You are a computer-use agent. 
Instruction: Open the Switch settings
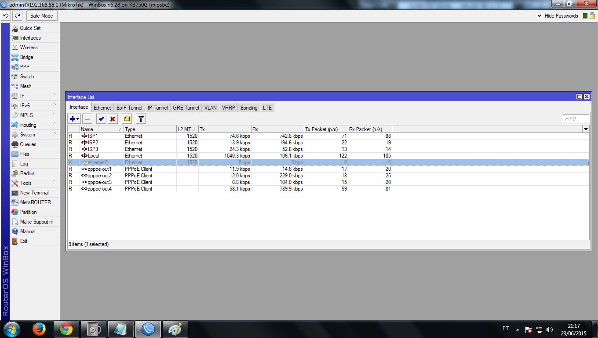click(35, 77)
